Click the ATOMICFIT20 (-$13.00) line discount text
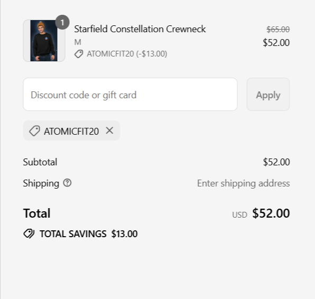The height and width of the screenshot is (299, 315). click(x=127, y=54)
